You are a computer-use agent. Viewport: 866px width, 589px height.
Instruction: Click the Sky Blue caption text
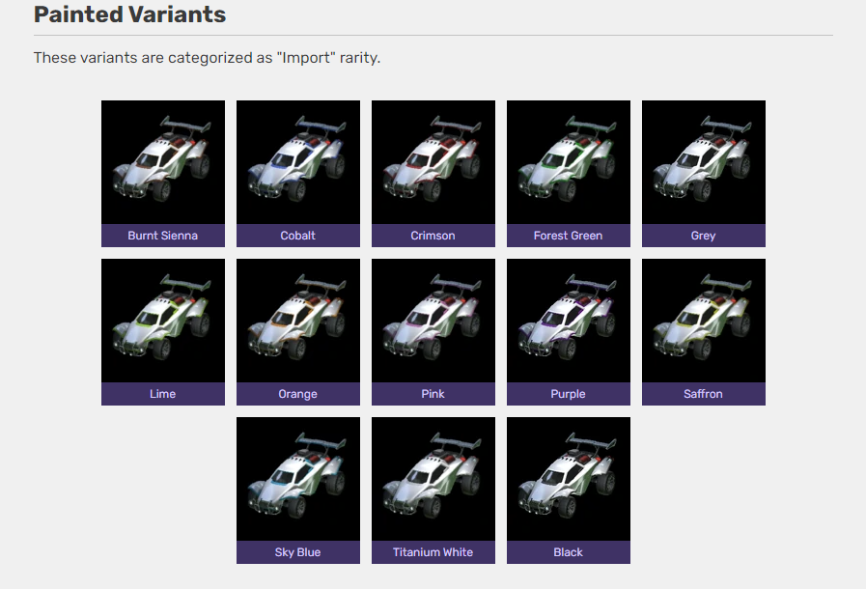[x=297, y=552]
